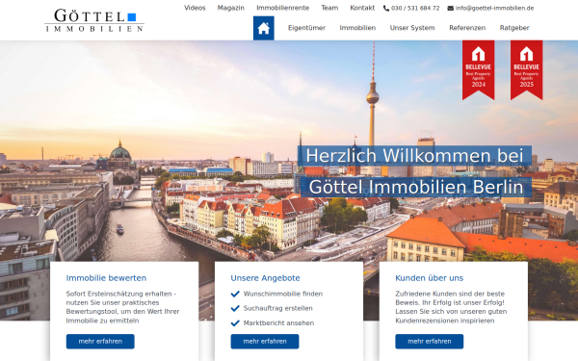Click the blue home icon button
This screenshot has height=361, width=578.
[x=264, y=28]
